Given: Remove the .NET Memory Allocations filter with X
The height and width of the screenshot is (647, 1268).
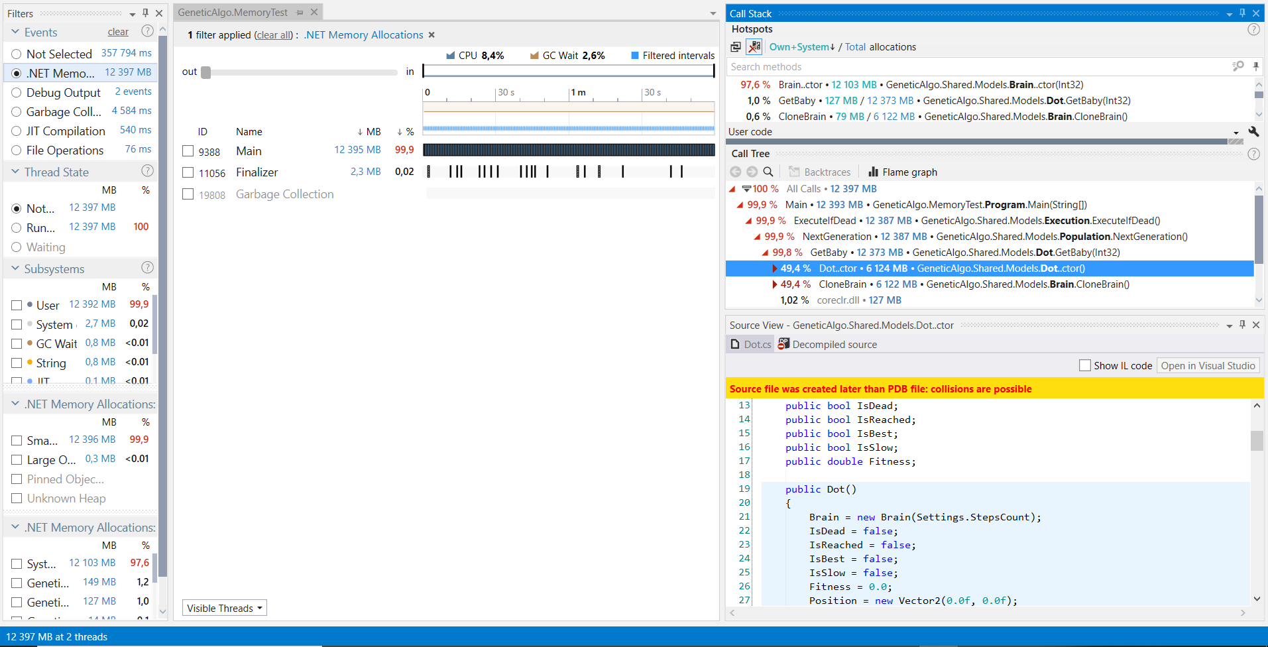Looking at the screenshot, I should tap(432, 35).
